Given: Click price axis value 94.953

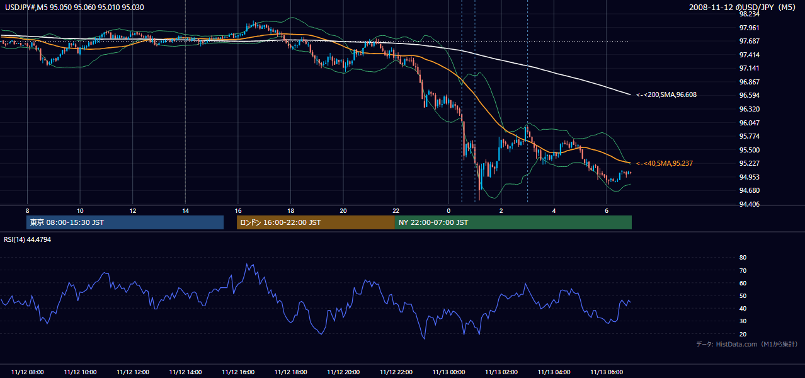Looking at the screenshot, I should pos(749,177).
